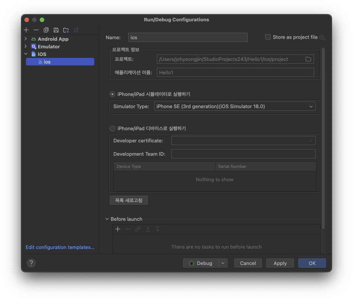This screenshot has width=353, height=300.
Task: Expand the Android App tree node
Action: point(26,39)
